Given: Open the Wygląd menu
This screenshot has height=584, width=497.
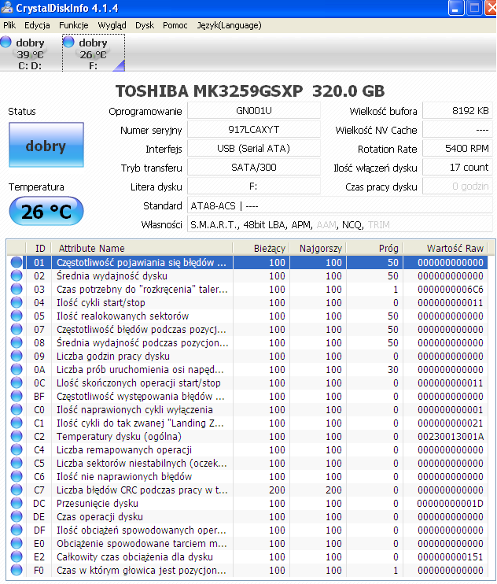Looking at the screenshot, I should pos(112,25).
